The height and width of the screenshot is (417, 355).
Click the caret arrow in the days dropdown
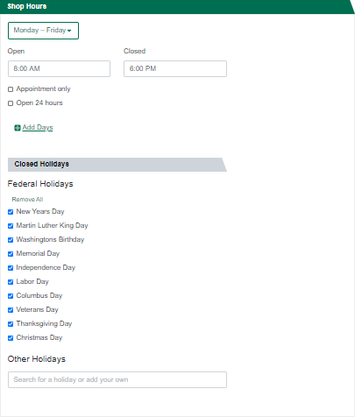(x=69, y=31)
